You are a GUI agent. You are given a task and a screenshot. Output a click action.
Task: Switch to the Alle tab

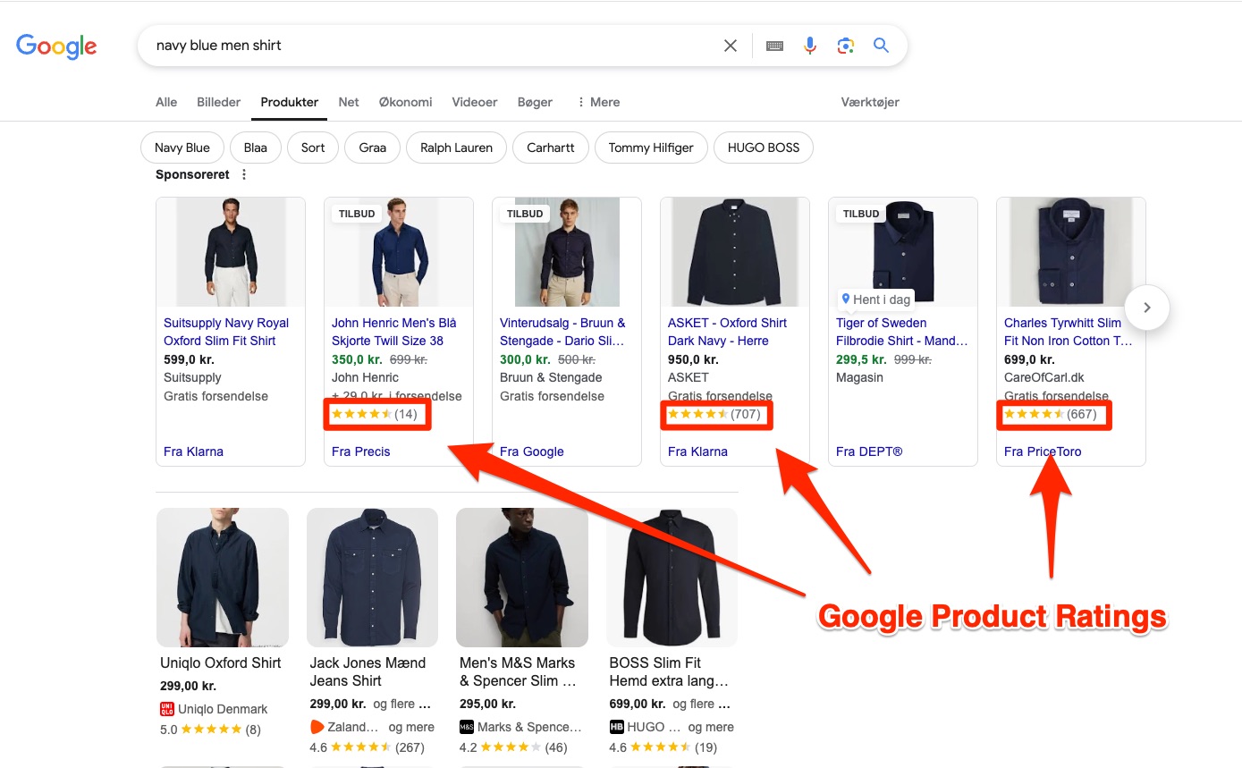166,102
